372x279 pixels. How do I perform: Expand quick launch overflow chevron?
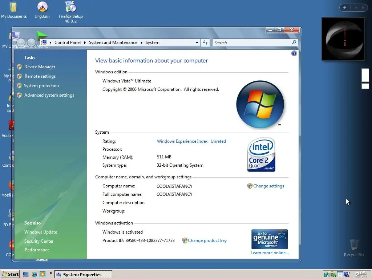tap(51, 273)
